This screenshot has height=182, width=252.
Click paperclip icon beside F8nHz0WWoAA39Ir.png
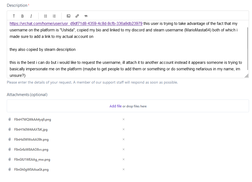coord(10,139)
